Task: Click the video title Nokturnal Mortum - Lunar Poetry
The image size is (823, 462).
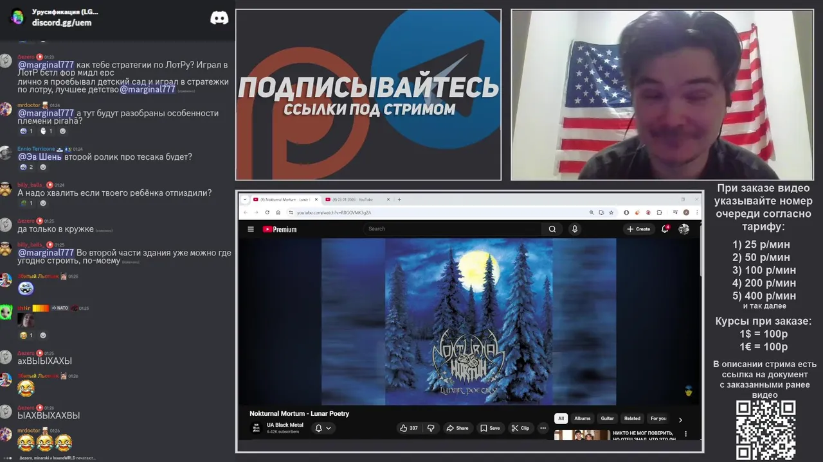Action: [x=299, y=413]
